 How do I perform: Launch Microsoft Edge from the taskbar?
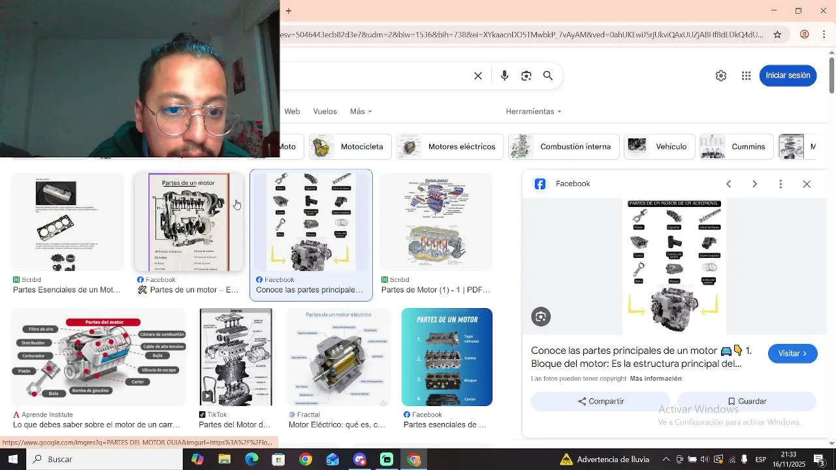coord(251,460)
